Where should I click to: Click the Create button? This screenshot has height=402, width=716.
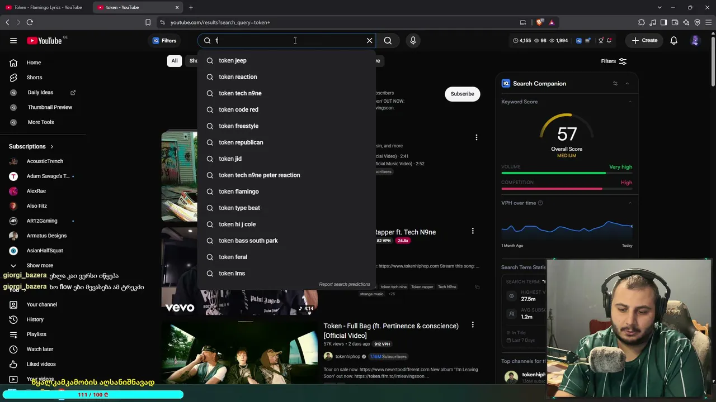point(644,40)
